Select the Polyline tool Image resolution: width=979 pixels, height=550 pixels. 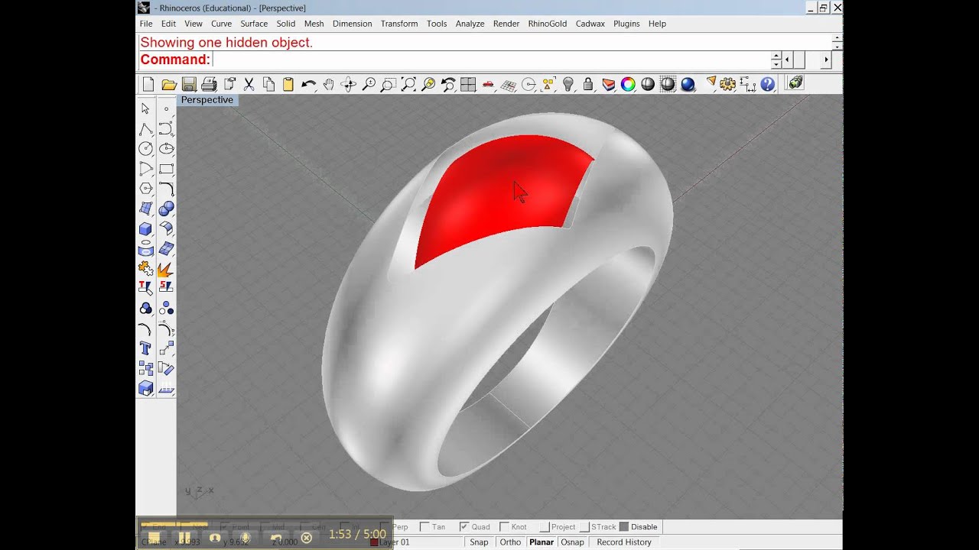[145, 128]
